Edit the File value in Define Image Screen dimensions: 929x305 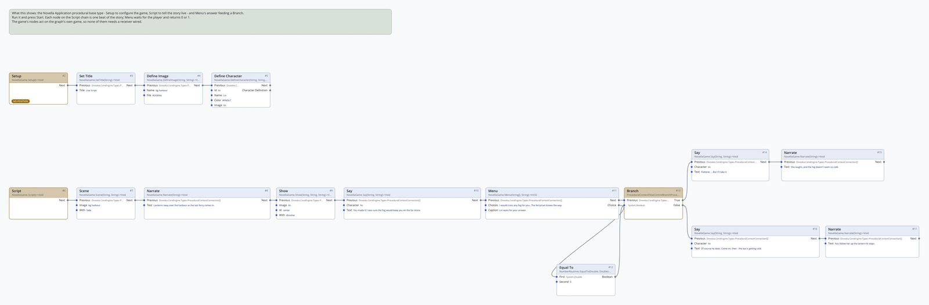158,95
